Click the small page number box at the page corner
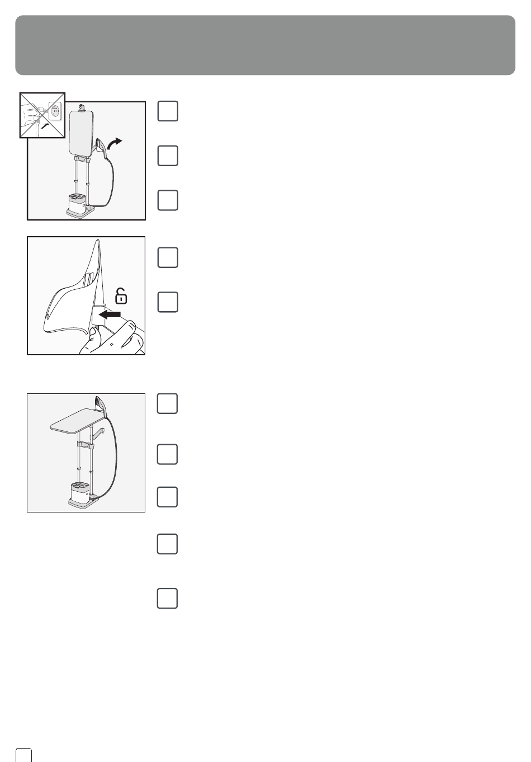Viewport: 531px width, 762px height. (x=23, y=754)
